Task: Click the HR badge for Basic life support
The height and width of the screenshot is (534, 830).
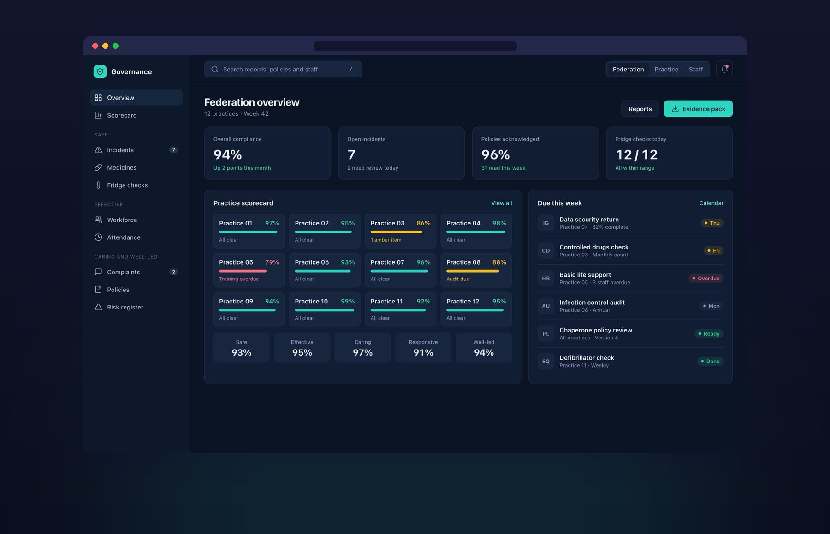Action: point(546,279)
